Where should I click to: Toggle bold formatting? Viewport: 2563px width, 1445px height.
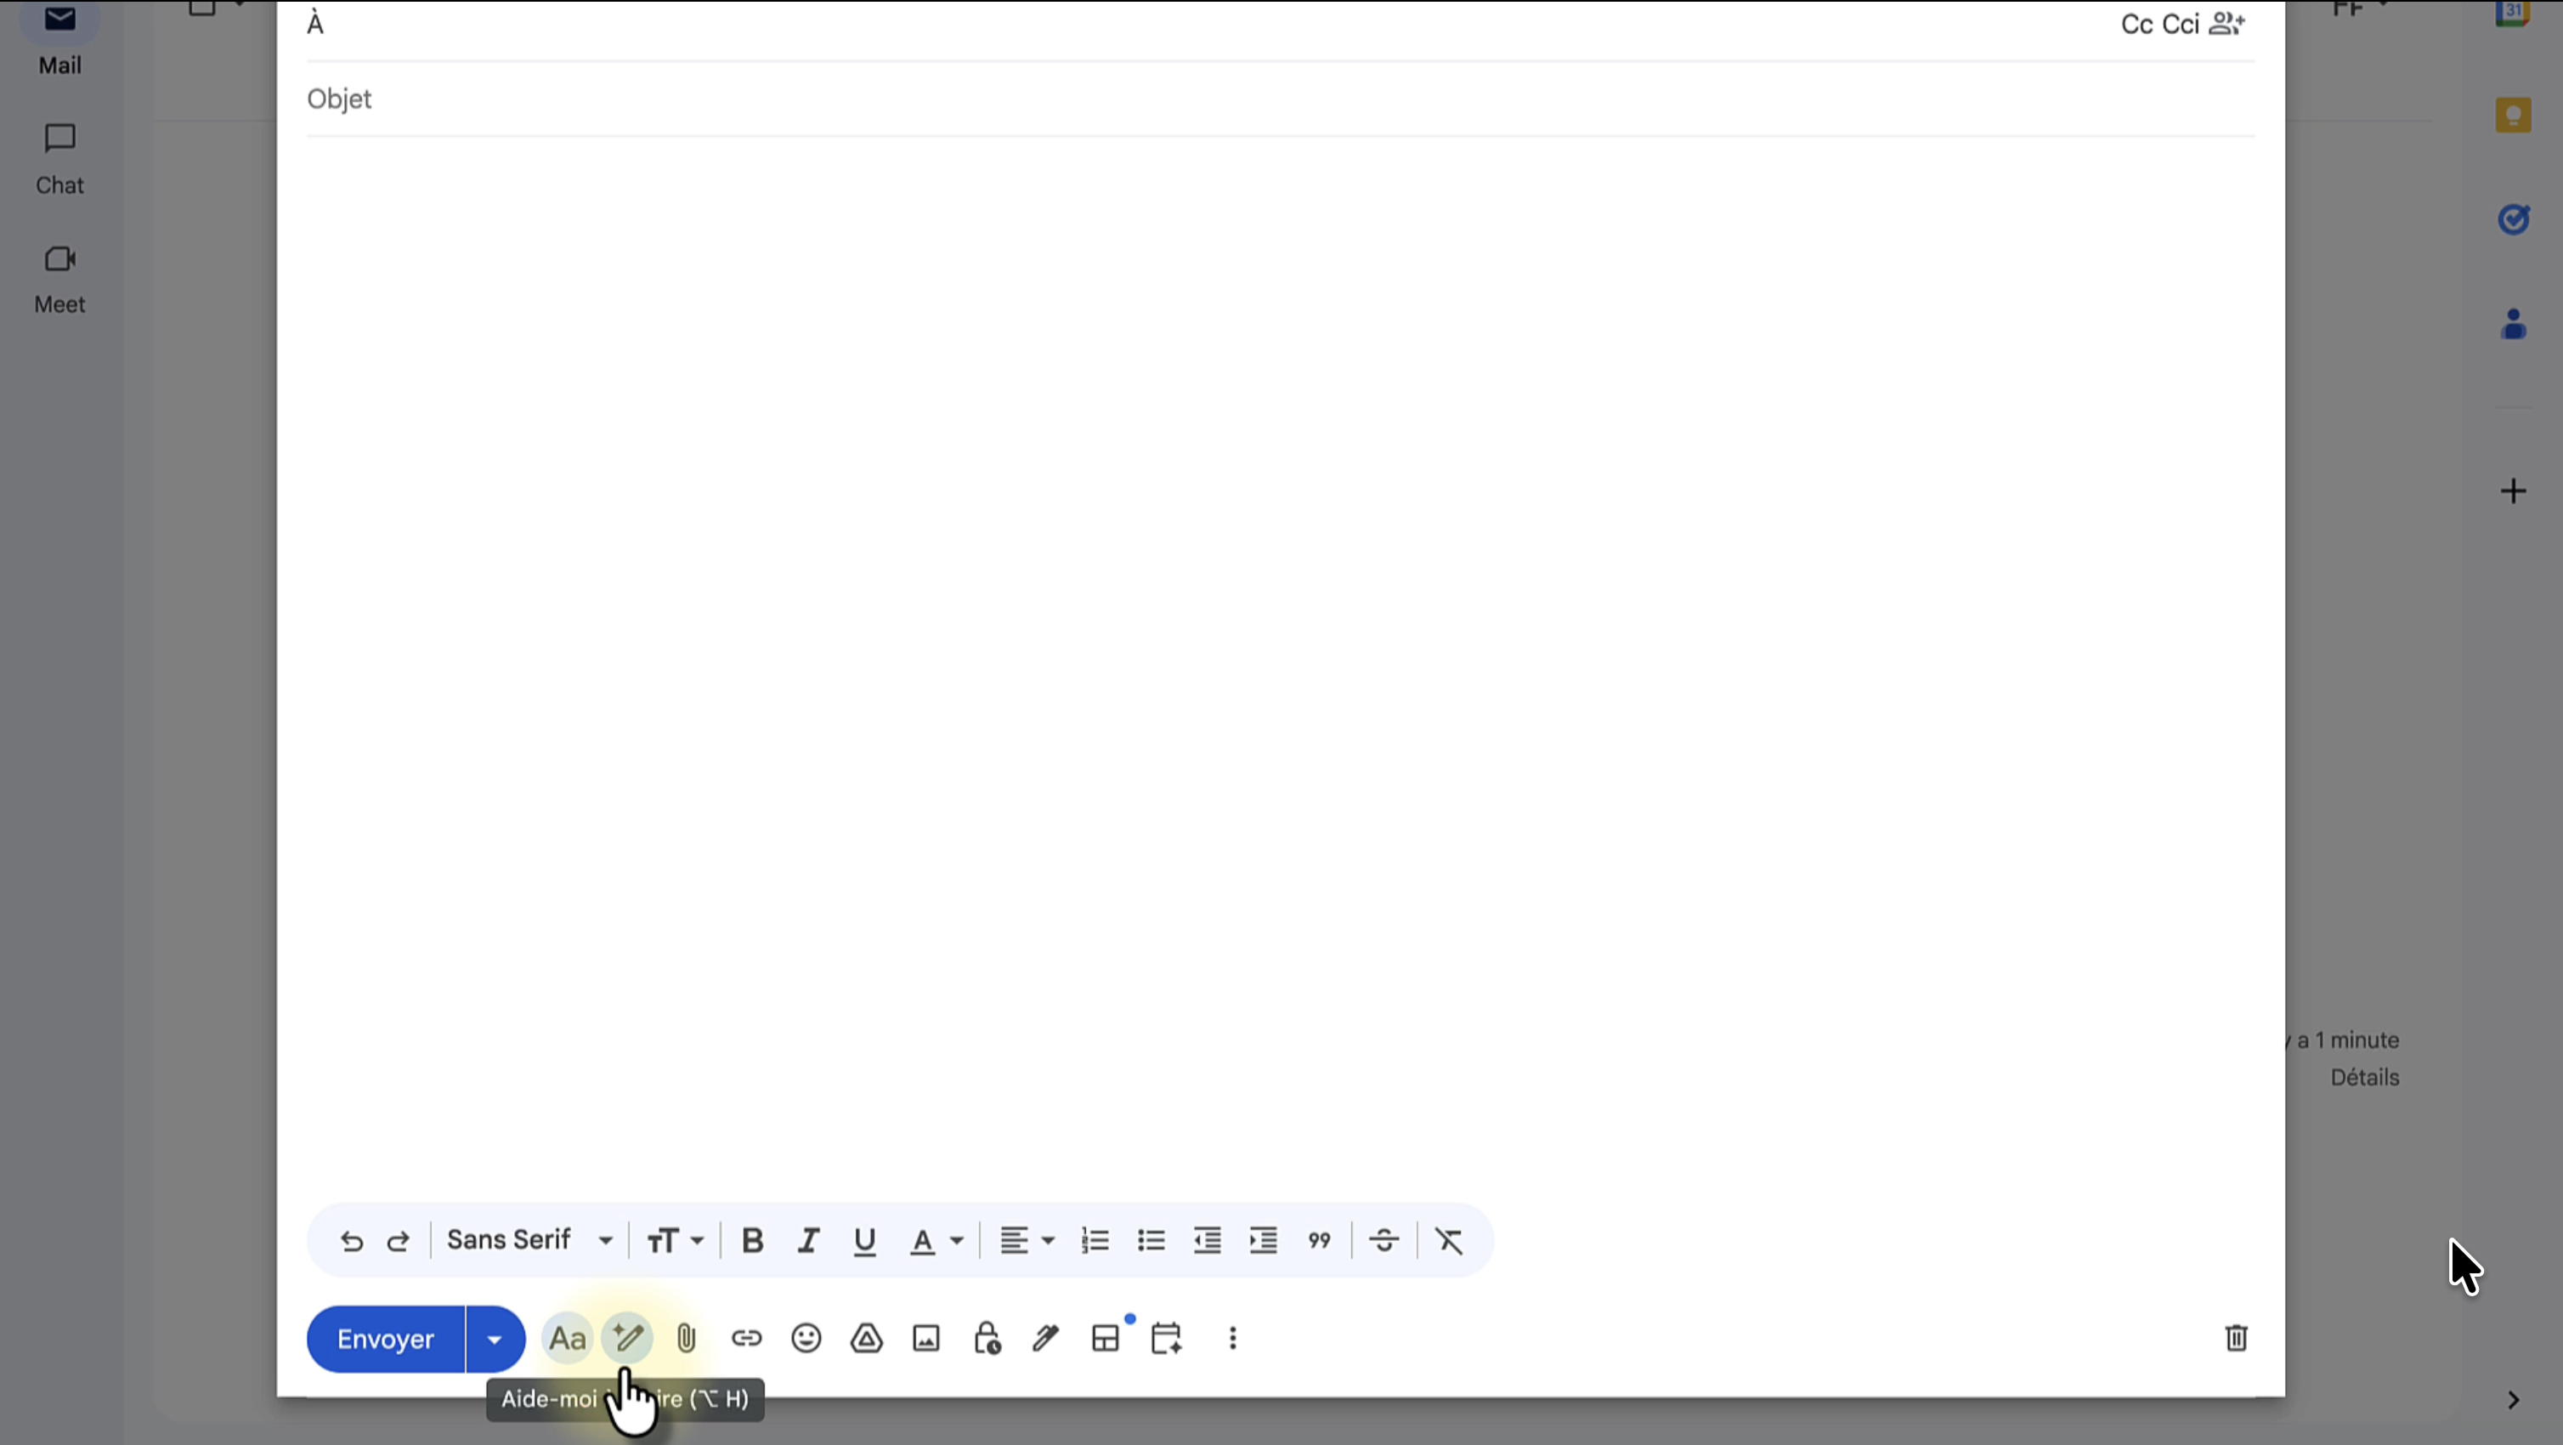[x=753, y=1241]
